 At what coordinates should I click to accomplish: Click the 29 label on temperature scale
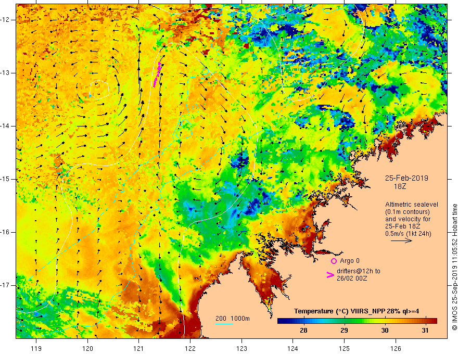[x=344, y=331]
